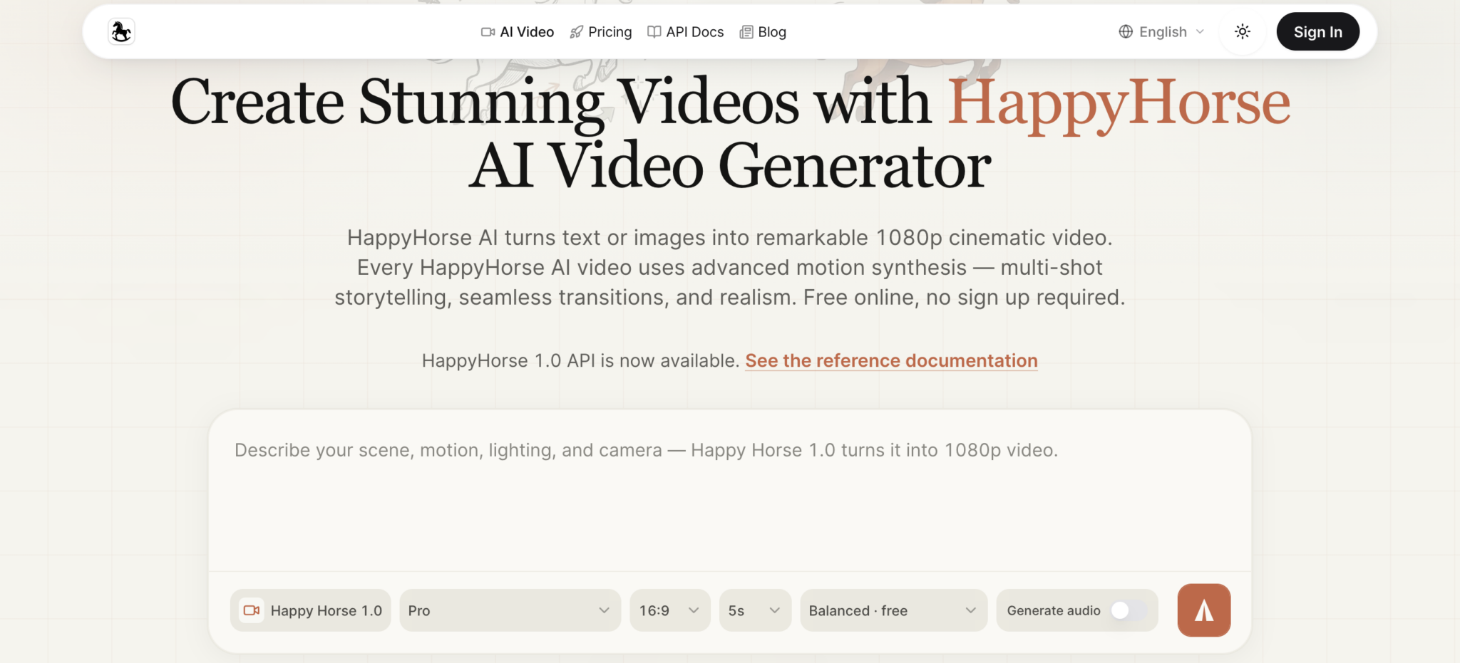This screenshot has width=1460, height=663.
Task: Open the English language dropdown
Action: pyautogui.click(x=1161, y=32)
